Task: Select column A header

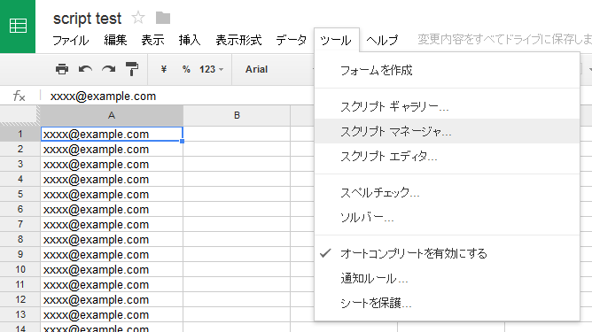Action: (112, 115)
